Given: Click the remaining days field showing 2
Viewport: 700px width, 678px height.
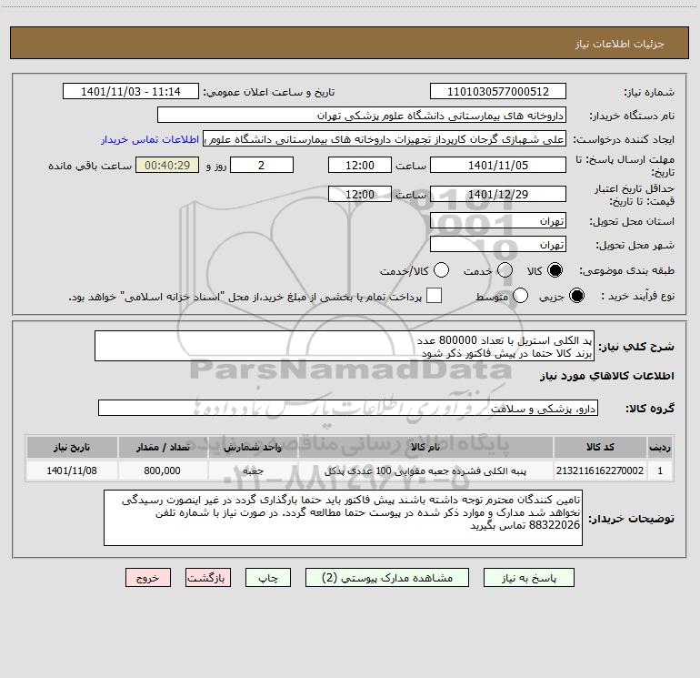Looking at the screenshot, I should pyautogui.click(x=262, y=165).
